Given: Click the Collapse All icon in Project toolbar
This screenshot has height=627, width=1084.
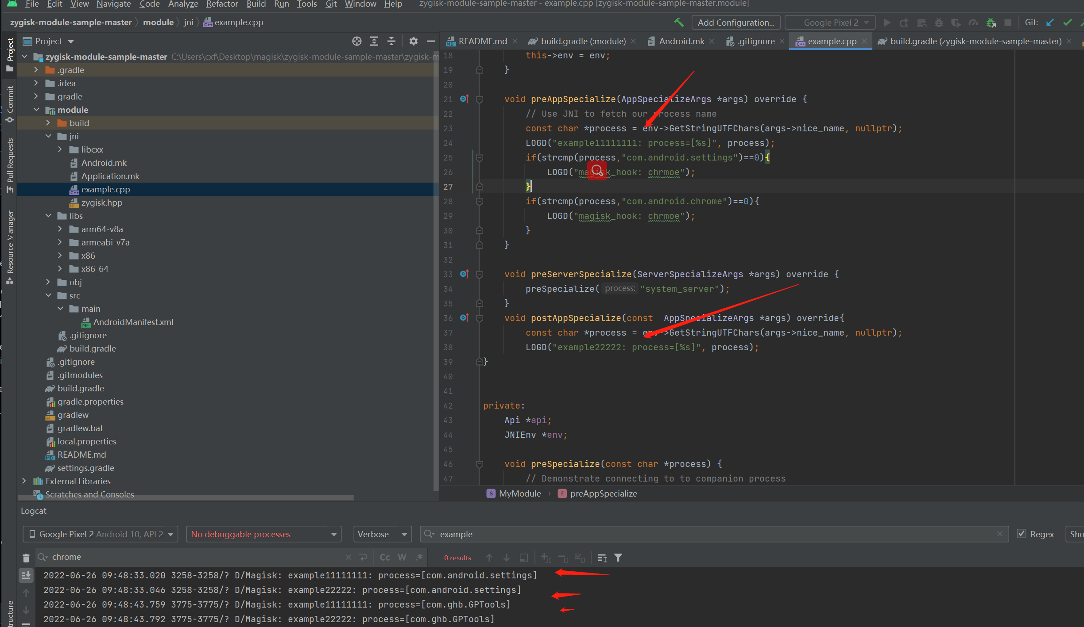Looking at the screenshot, I should coord(391,41).
